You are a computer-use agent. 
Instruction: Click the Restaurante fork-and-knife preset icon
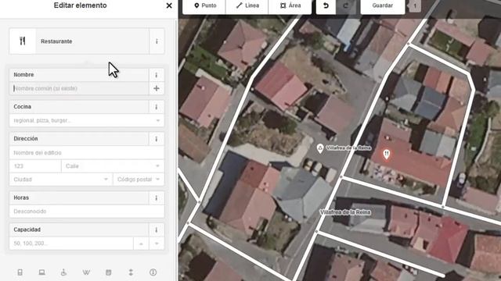[23, 41]
